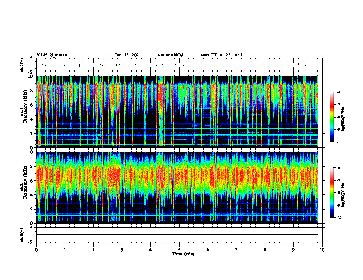363x280 pixels.
Task: Click ch.2 log(PSD) color bar title
Action: (343, 194)
